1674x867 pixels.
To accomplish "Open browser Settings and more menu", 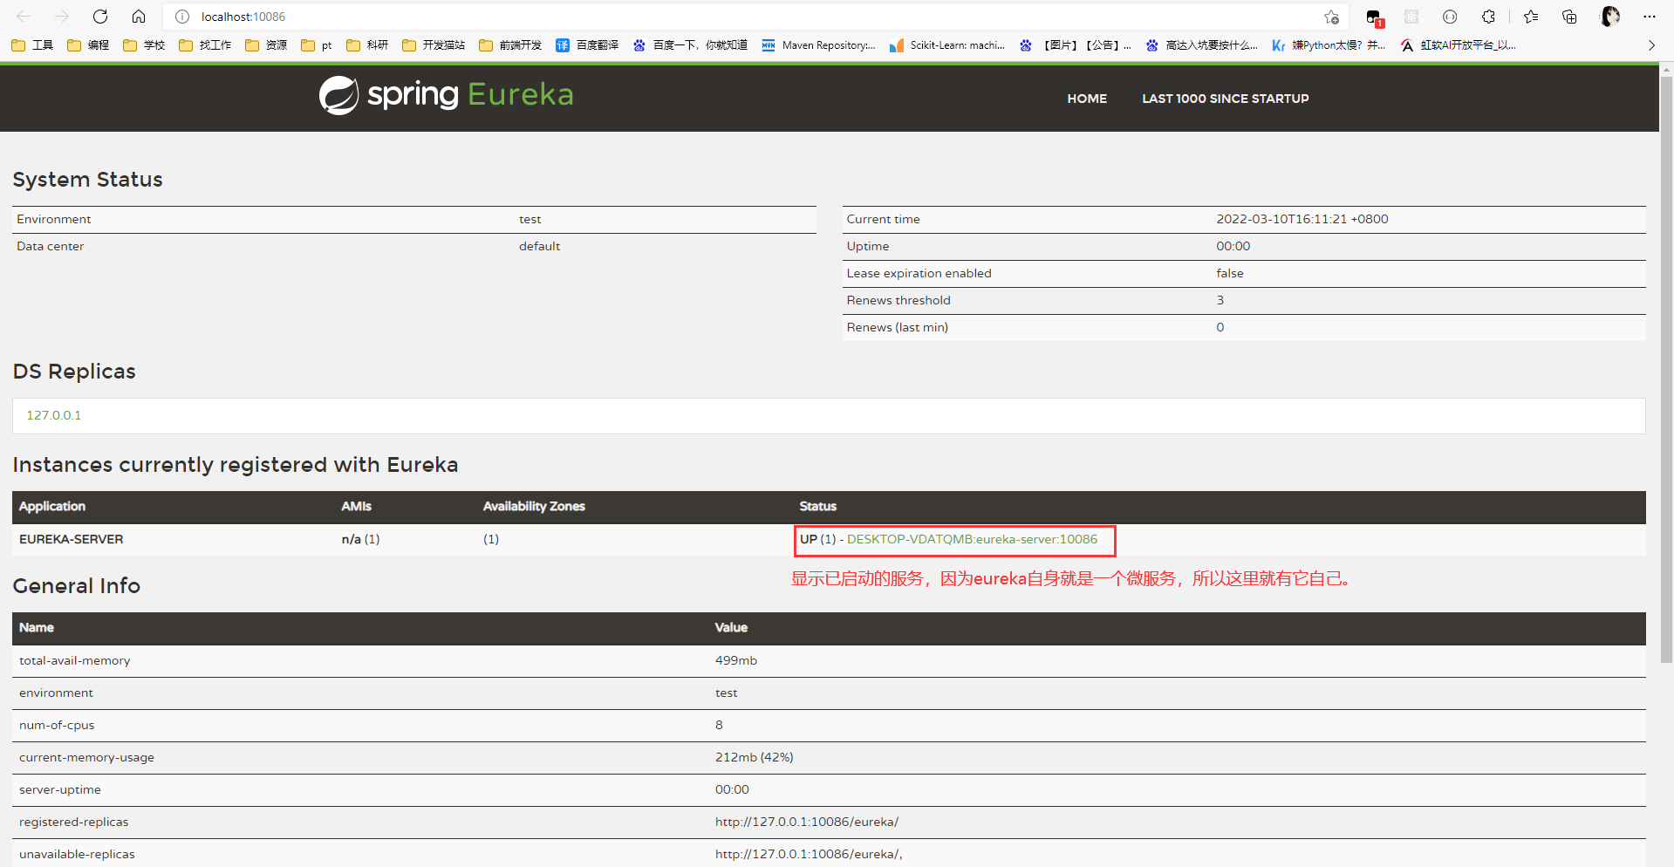I will (1649, 17).
